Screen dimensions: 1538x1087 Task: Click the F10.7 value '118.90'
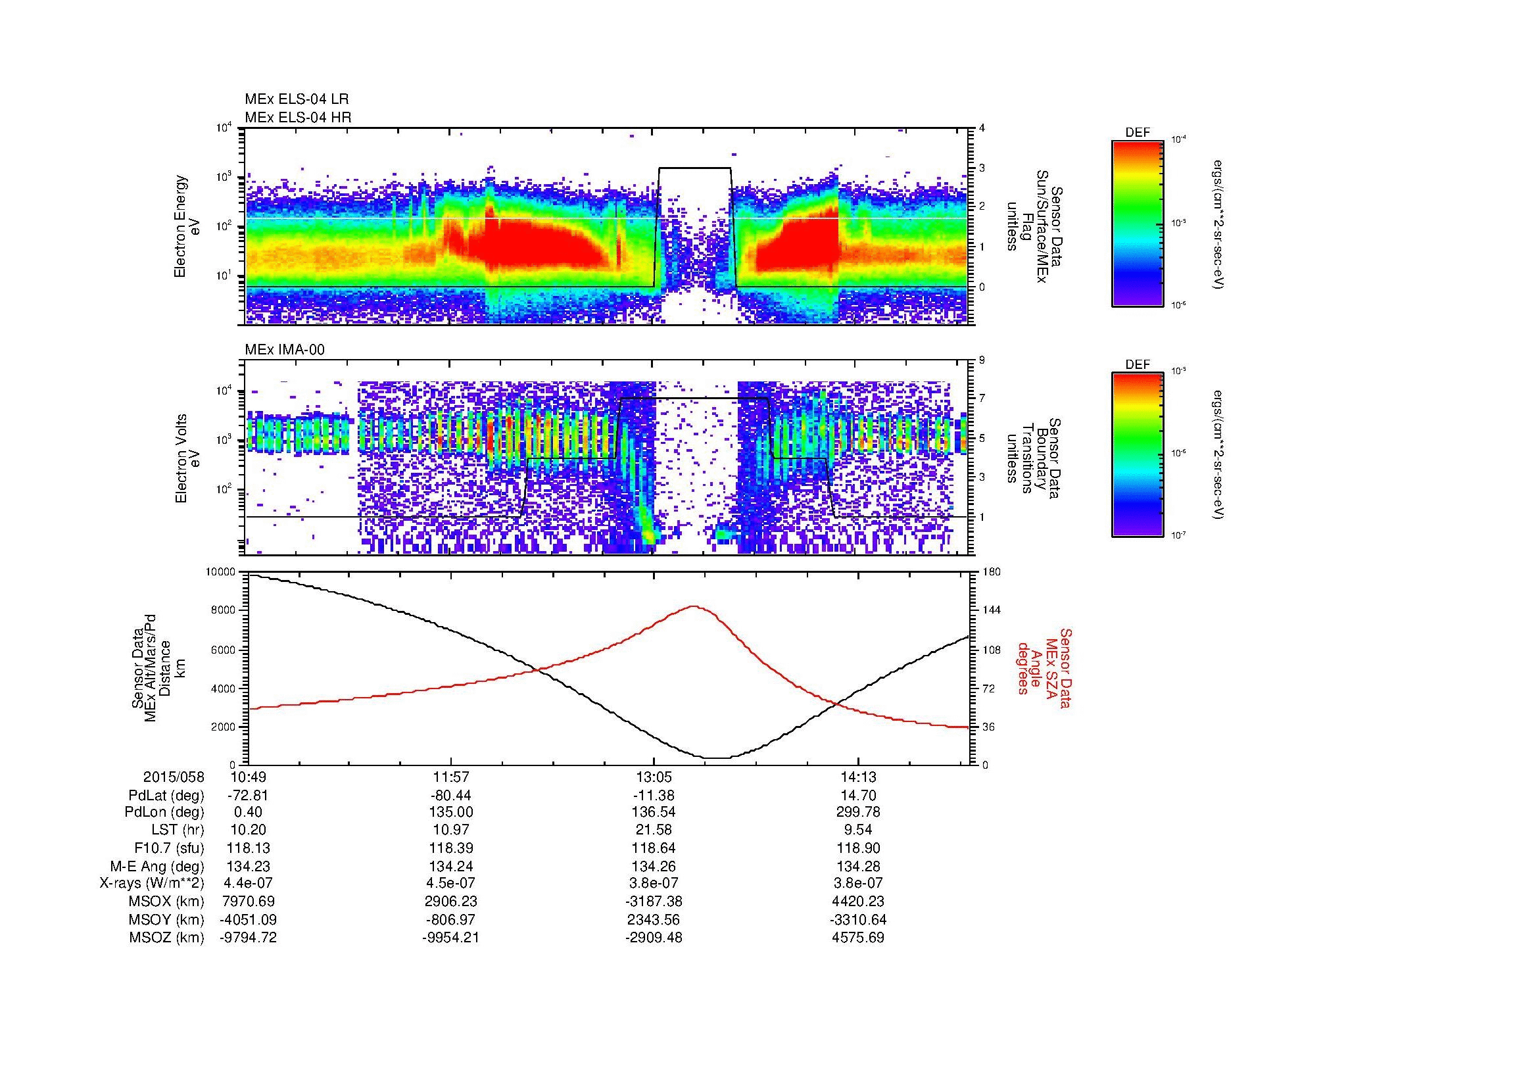858,848
